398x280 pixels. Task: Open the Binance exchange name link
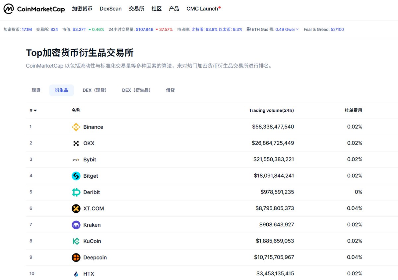(93, 127)
